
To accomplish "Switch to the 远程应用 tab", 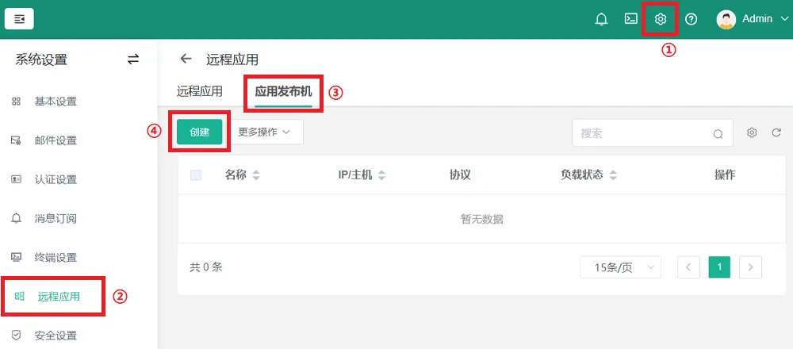I will (x=200, y=91).
